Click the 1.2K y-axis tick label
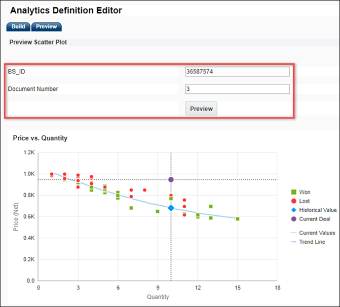Image resolution: width=340 pixels, height=307 pixels. coord(29,153)
